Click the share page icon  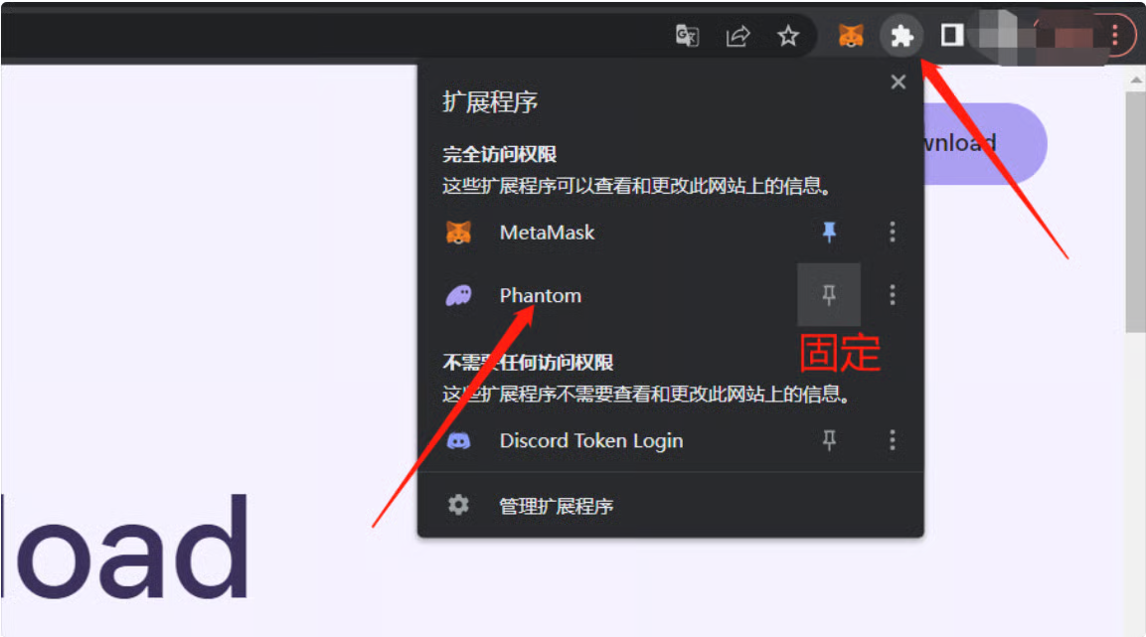(x=737, y=37)
